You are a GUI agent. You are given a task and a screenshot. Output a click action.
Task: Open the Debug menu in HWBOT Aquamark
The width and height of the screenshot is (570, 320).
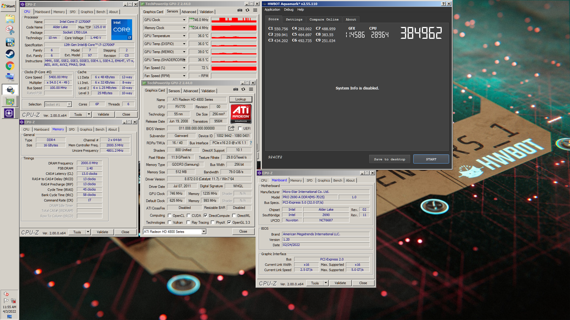[x=289, y=9]
